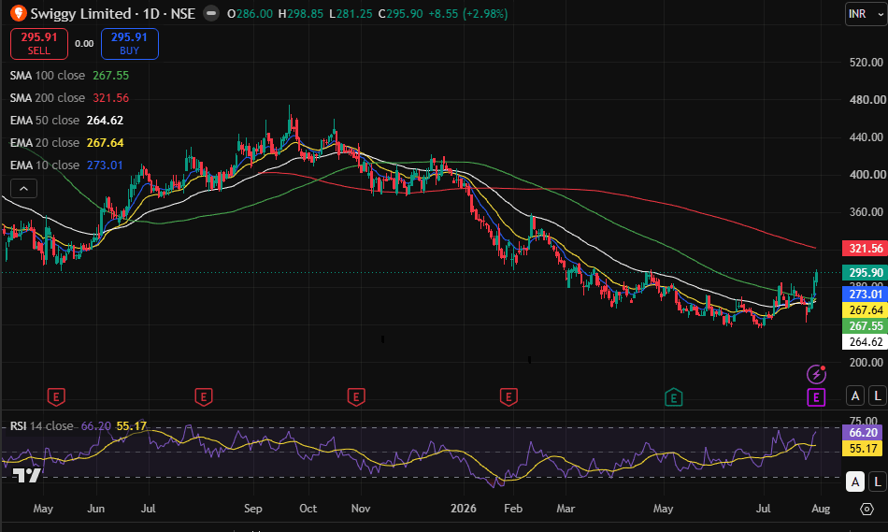Click the red 321.56 SMA 200 price label
The image size is (888, 532).
865,248
